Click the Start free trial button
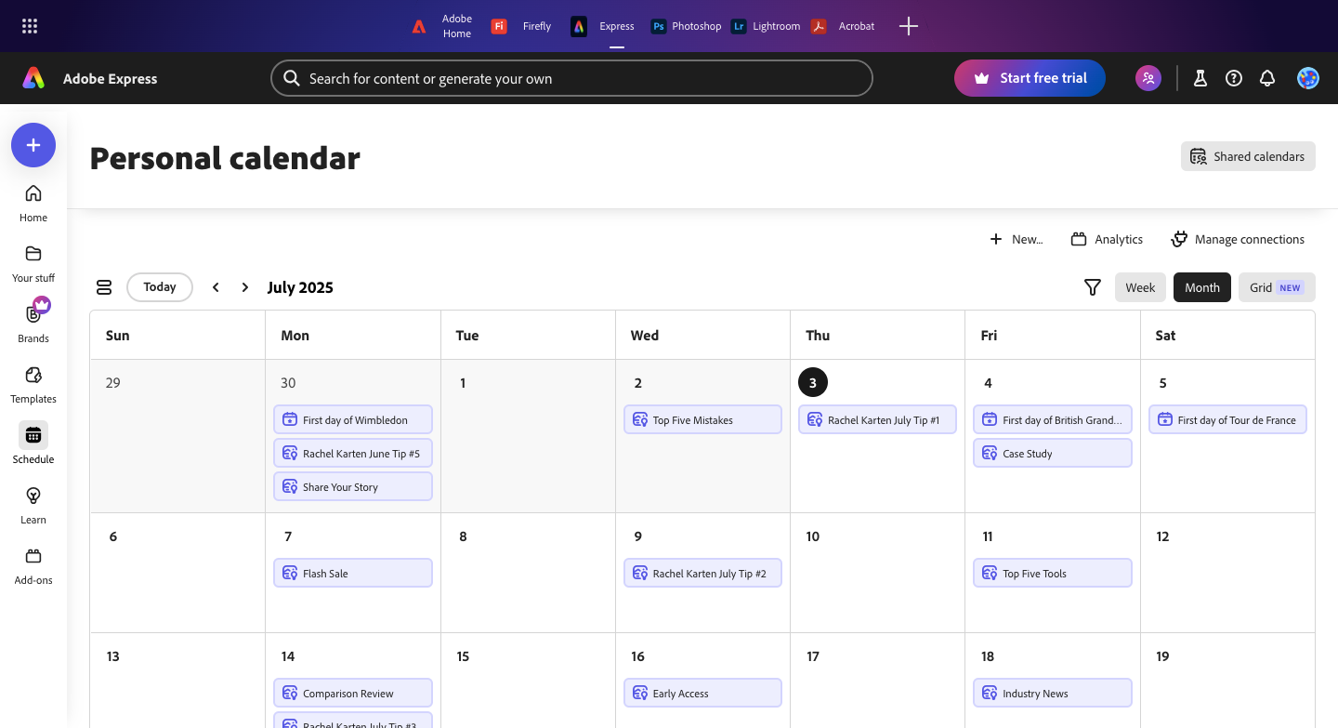This screenshot has height=728, width=1338. click(x=1030, y=78)
